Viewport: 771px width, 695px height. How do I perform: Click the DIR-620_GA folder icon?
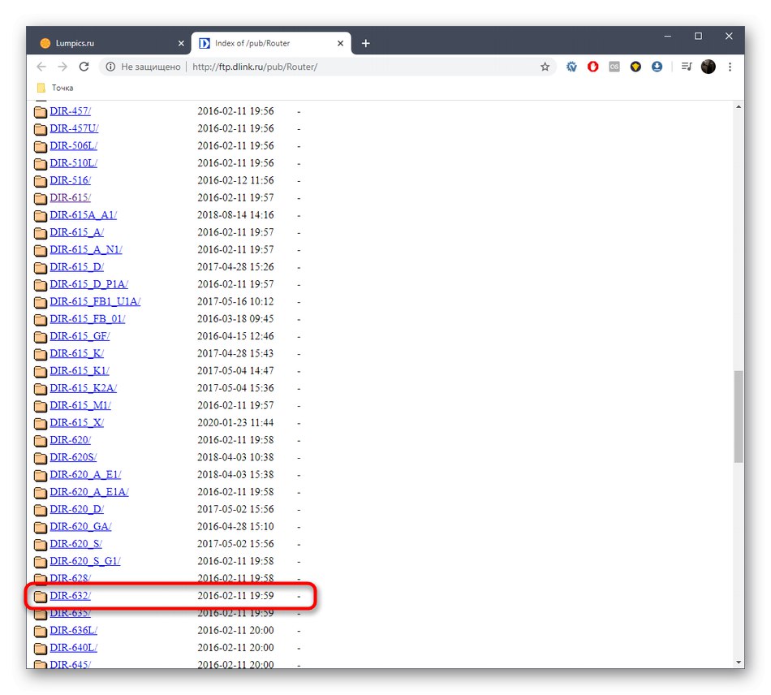point(41,527)
